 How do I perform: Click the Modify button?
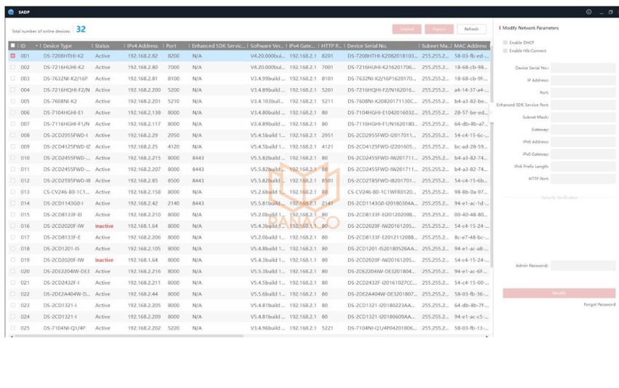pos(559,293)
